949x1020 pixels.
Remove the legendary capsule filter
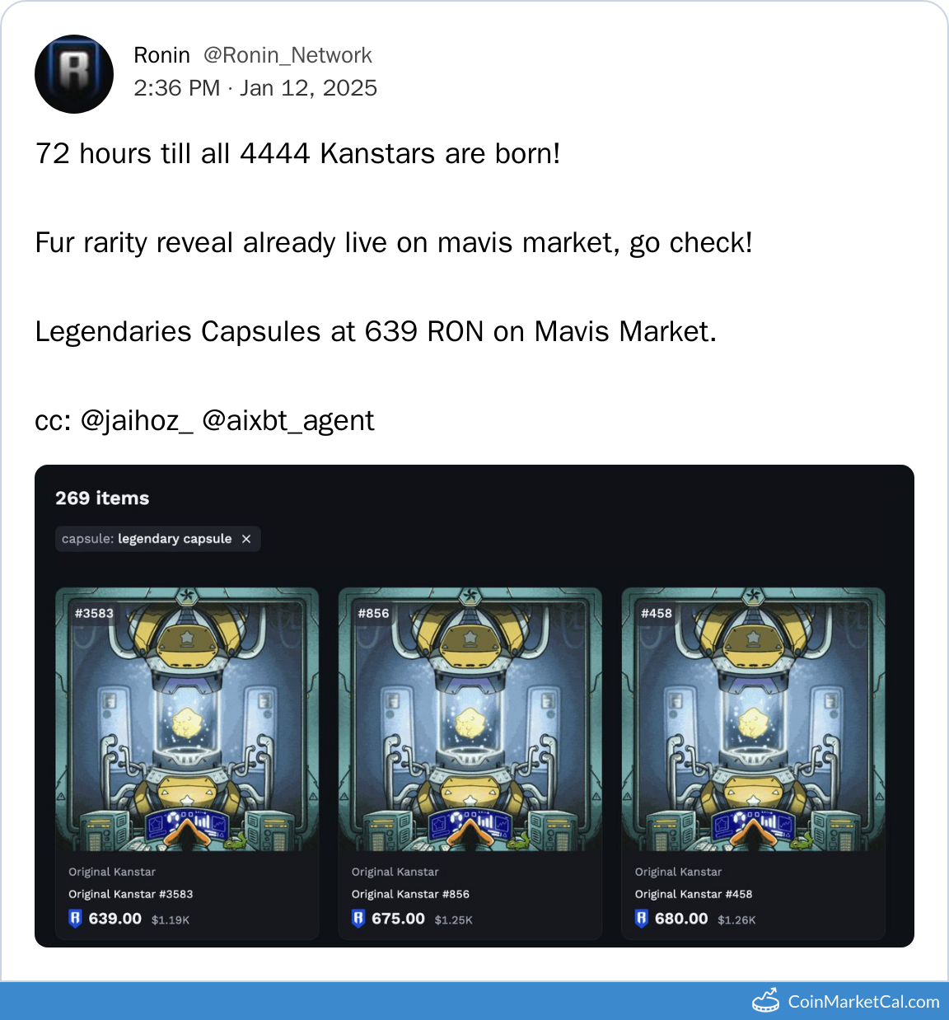coord(246,539)
